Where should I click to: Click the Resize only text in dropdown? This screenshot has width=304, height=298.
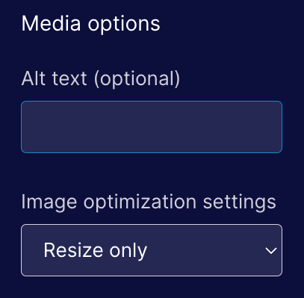coord(96,251)
